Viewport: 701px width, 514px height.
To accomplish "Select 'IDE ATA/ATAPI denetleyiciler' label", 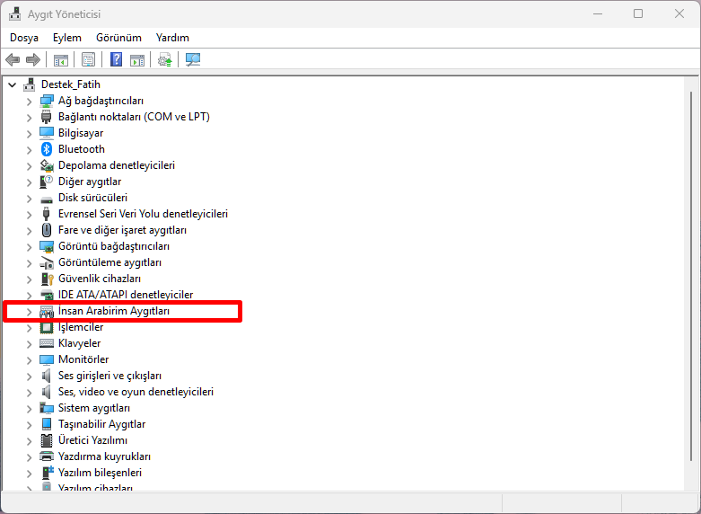I will [x=126, y=295].
